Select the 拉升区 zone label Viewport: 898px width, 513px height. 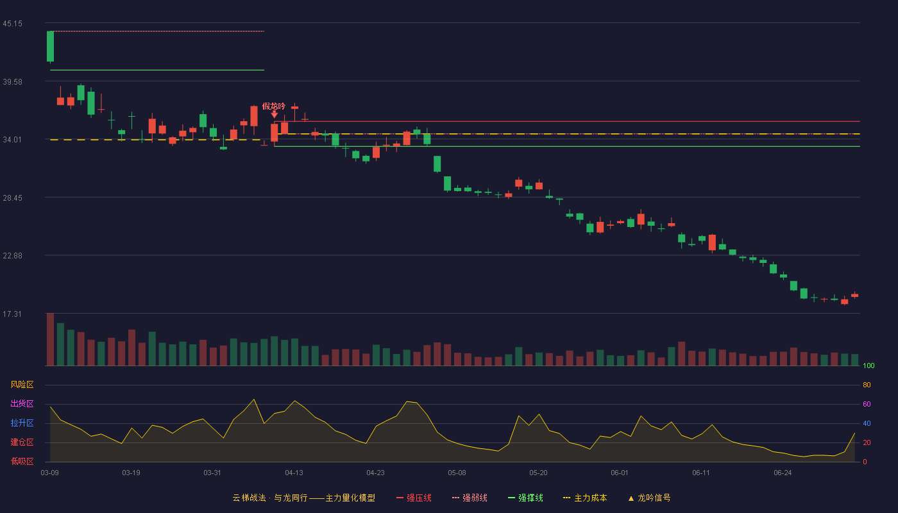click(x=22, y=423)
